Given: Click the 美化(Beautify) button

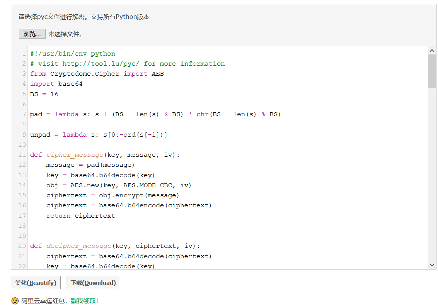Looking at the screenshot, I should (x=36, y=283).
